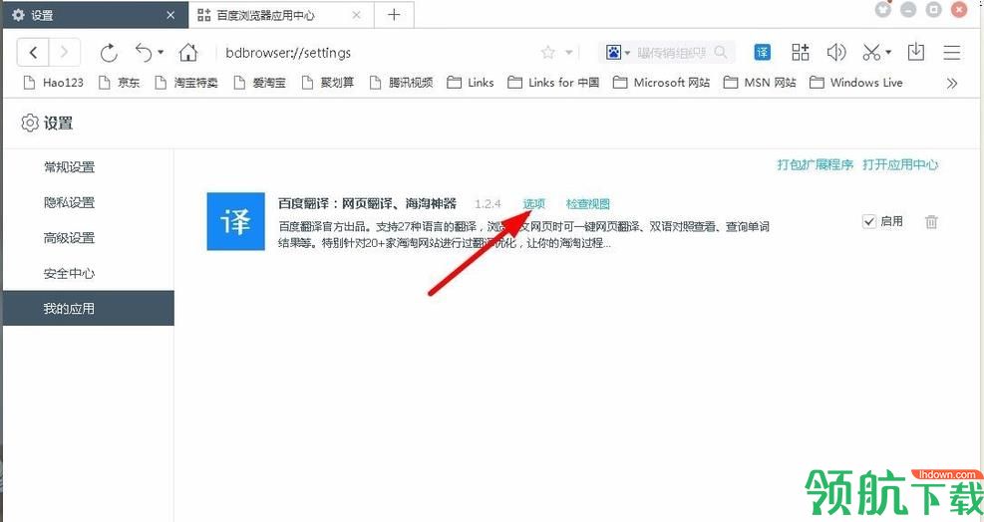Select 我的应用 in the sidebar
Viewport: 984px width, 522px height.
[89, 308]
